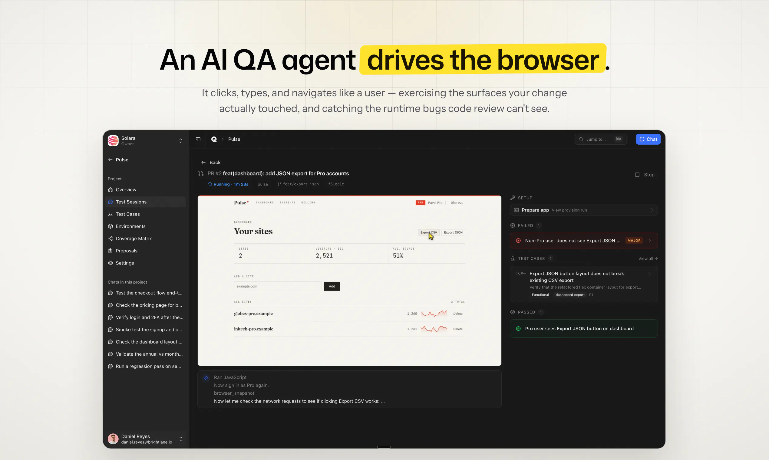Click the back arrow next to Pulse

110,159
